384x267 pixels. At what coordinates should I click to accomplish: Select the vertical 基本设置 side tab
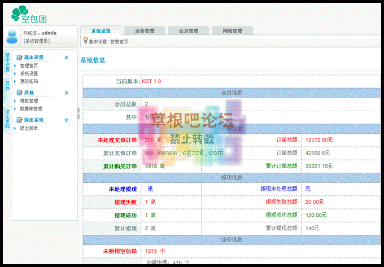point(7,63)
